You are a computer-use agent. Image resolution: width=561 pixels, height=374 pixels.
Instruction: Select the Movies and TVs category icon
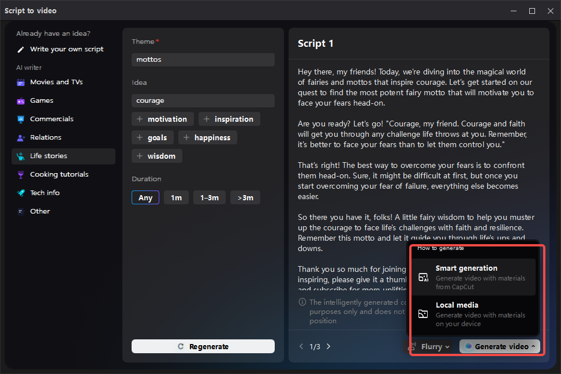point(21,83)
